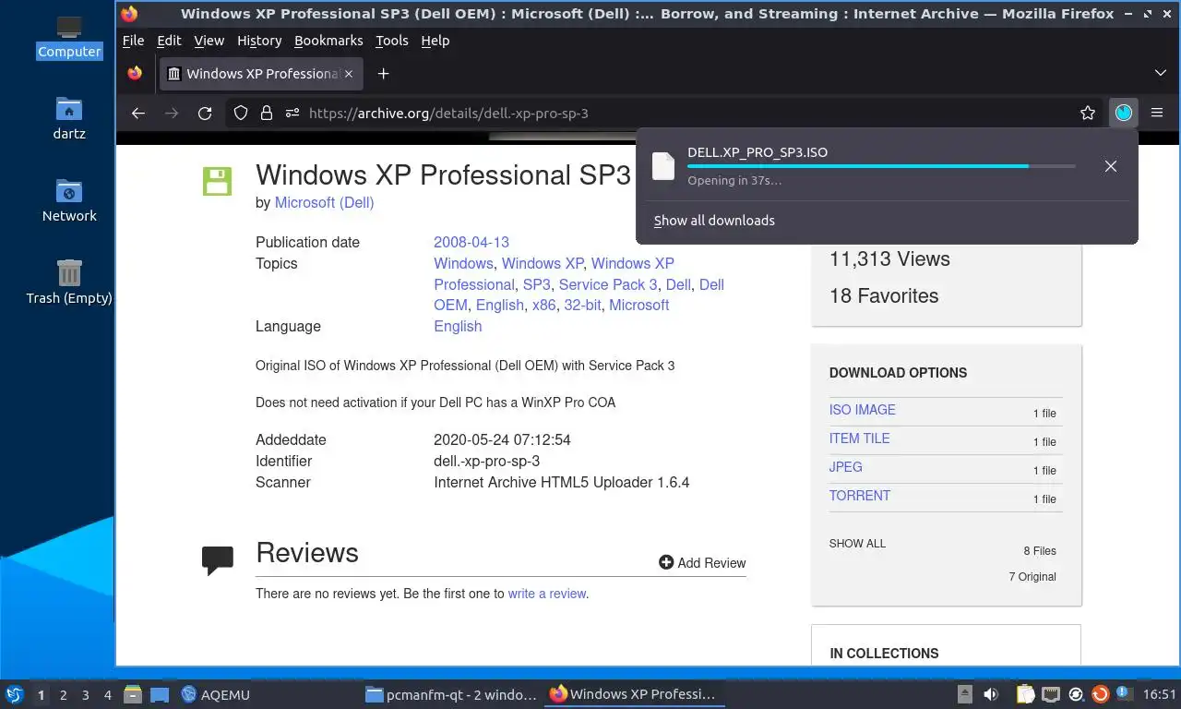The height and width of the screenshot is (709, 1181).
Task: Bookmark this page with the star icon
Action: (x=1088, y=113)
